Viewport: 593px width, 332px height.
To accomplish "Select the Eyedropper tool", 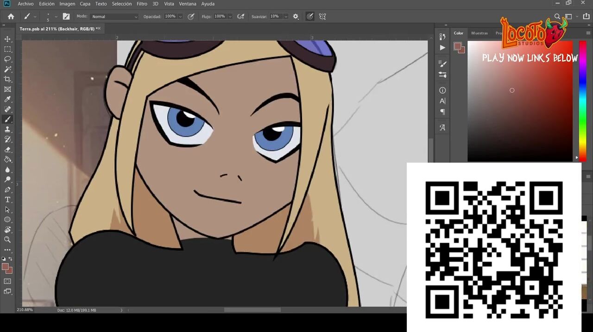I will pyautogui.click(x=7, y=99).
